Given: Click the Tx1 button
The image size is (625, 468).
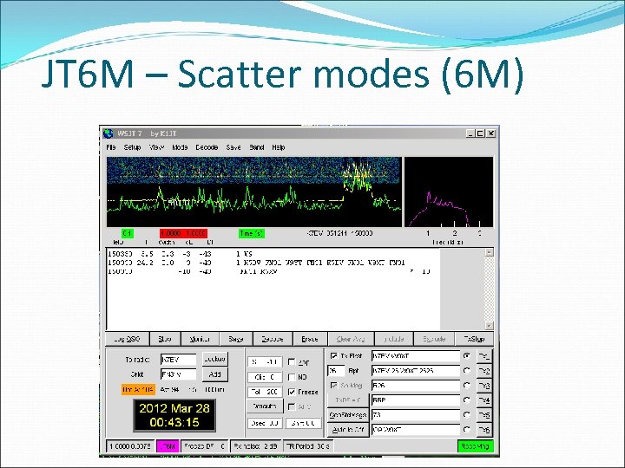Looking at the screenshot, I should pos(484,356).
